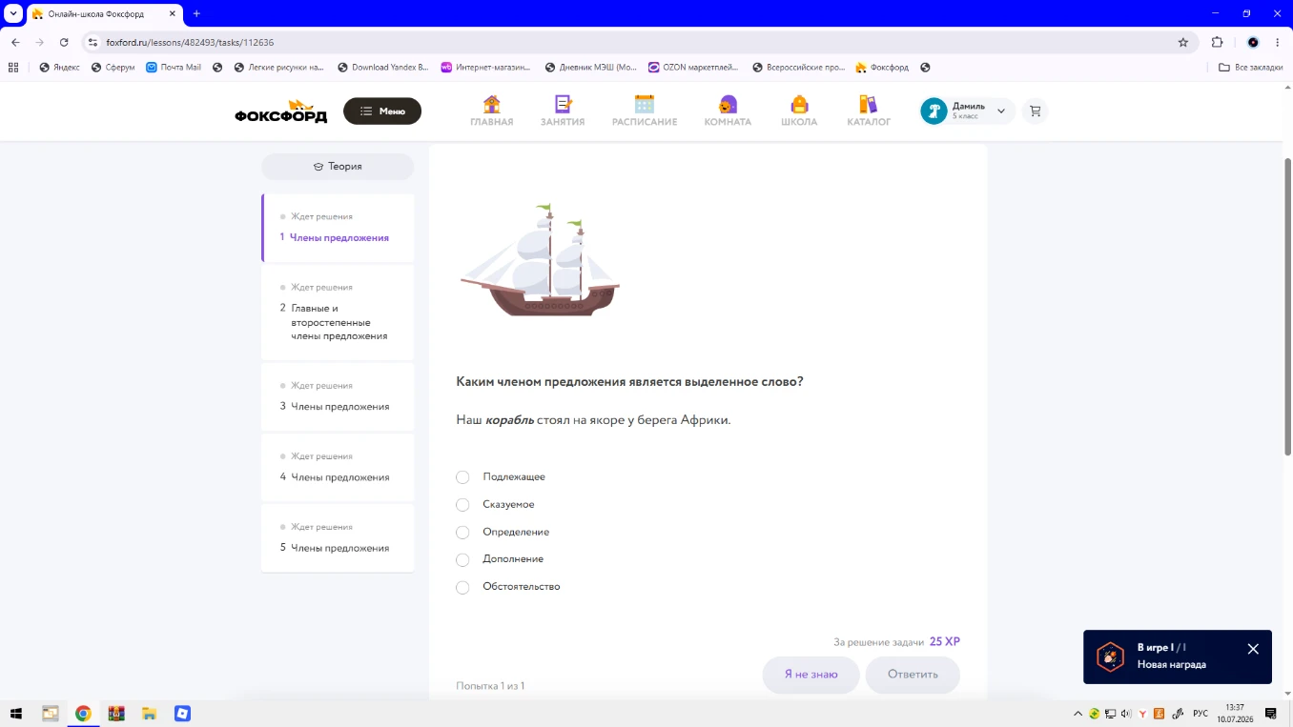This screenshot has height=727, width=1293.
Task: Open the Chrome three-dot menu
Action: [x=1278, y=42]
